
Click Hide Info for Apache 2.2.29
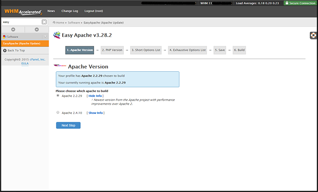pyautogui.click(x=95, y=96)
